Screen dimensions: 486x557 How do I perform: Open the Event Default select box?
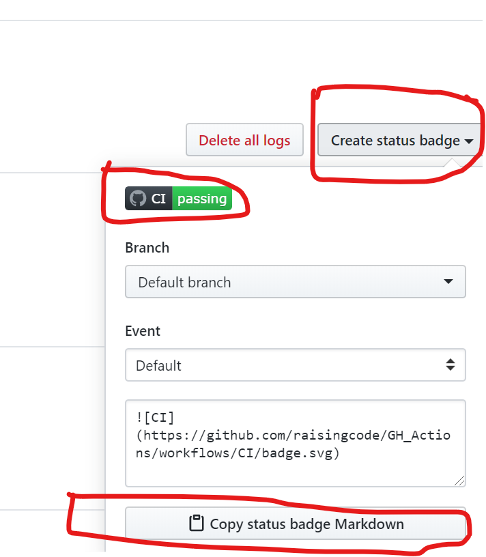[x=296, y=365]
